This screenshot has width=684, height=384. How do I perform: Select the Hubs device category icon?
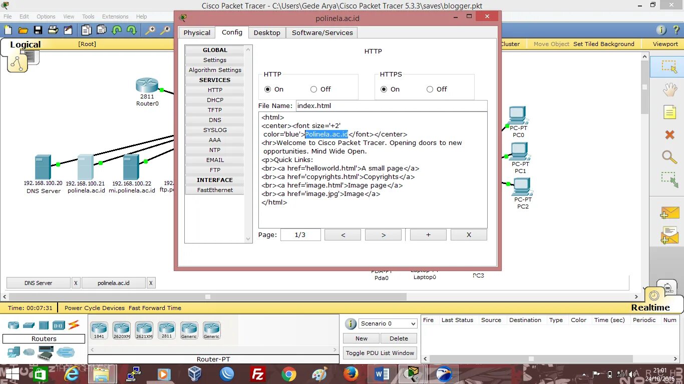(x=44, y=325)
